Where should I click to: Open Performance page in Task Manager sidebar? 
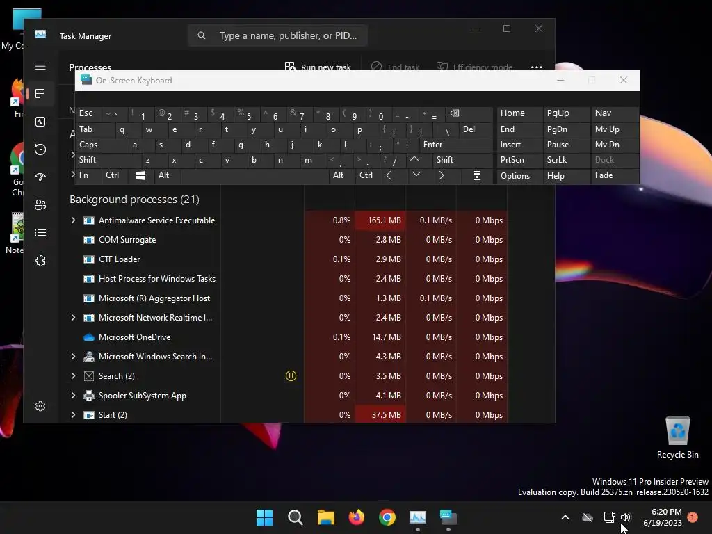(x=40, y=122)
